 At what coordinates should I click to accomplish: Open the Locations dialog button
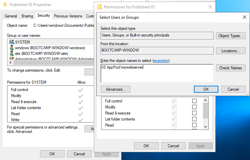(231, 51)
